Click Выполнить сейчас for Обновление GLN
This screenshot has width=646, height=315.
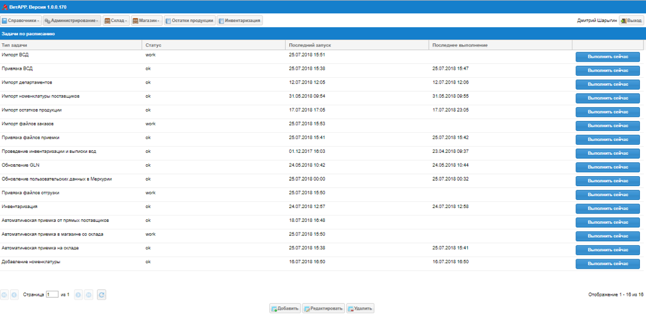(x=607, y=167)
